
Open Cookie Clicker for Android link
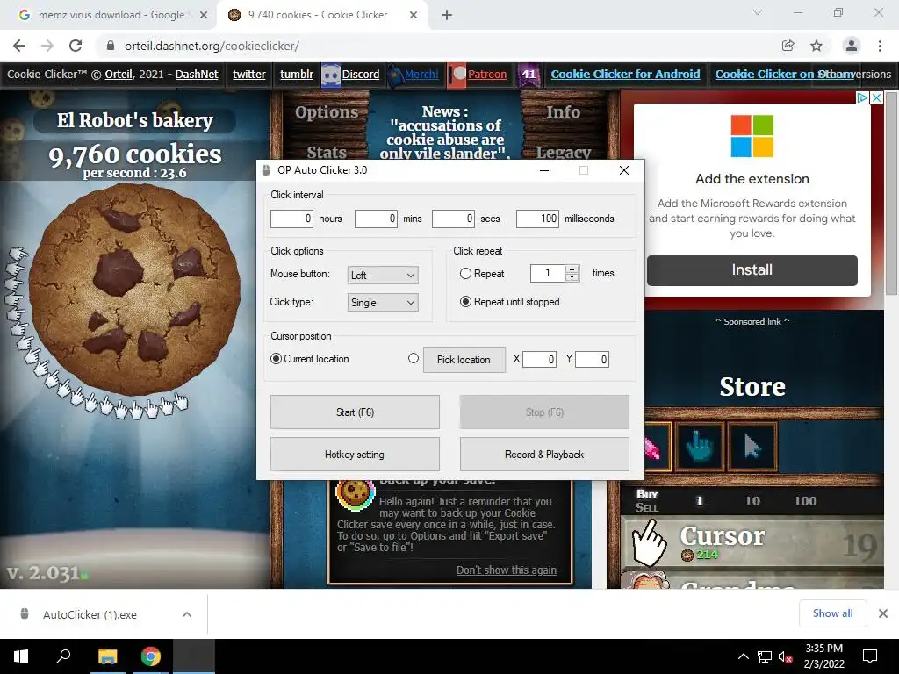click(625, 75)
